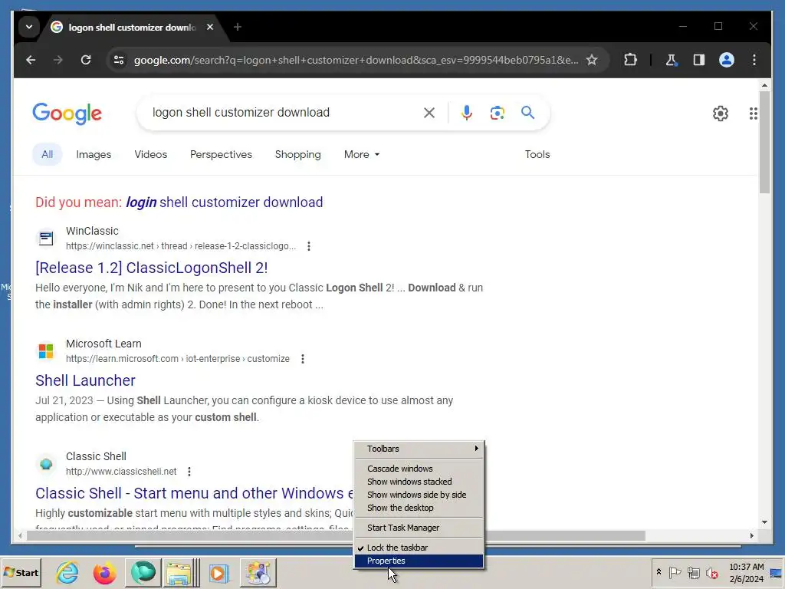Reload the current Google page
785x589 pixels.
pyautogui.click(x=86, y=60)
